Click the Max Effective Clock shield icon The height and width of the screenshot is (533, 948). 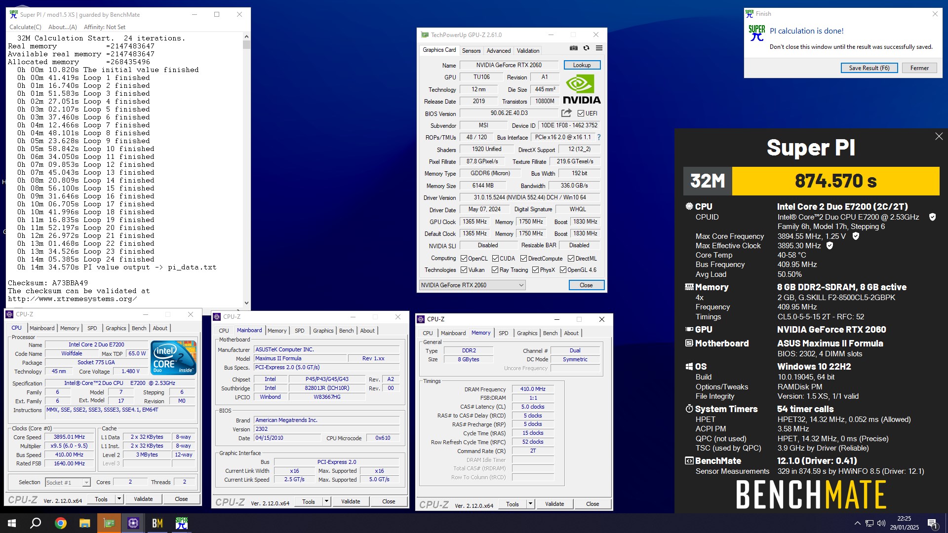829,246
